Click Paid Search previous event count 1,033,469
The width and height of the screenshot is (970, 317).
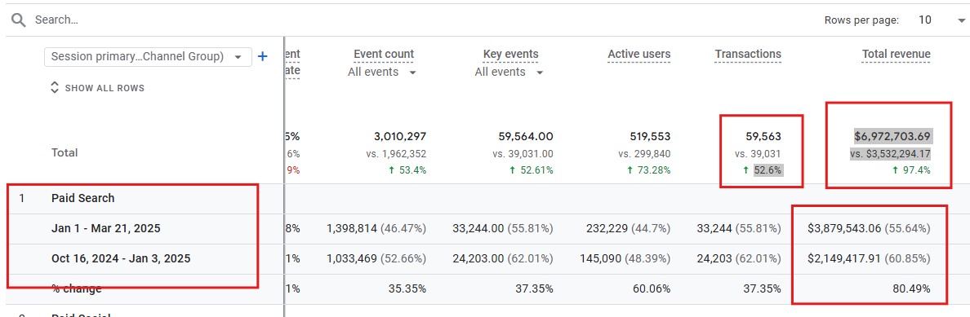coord(352,259)
